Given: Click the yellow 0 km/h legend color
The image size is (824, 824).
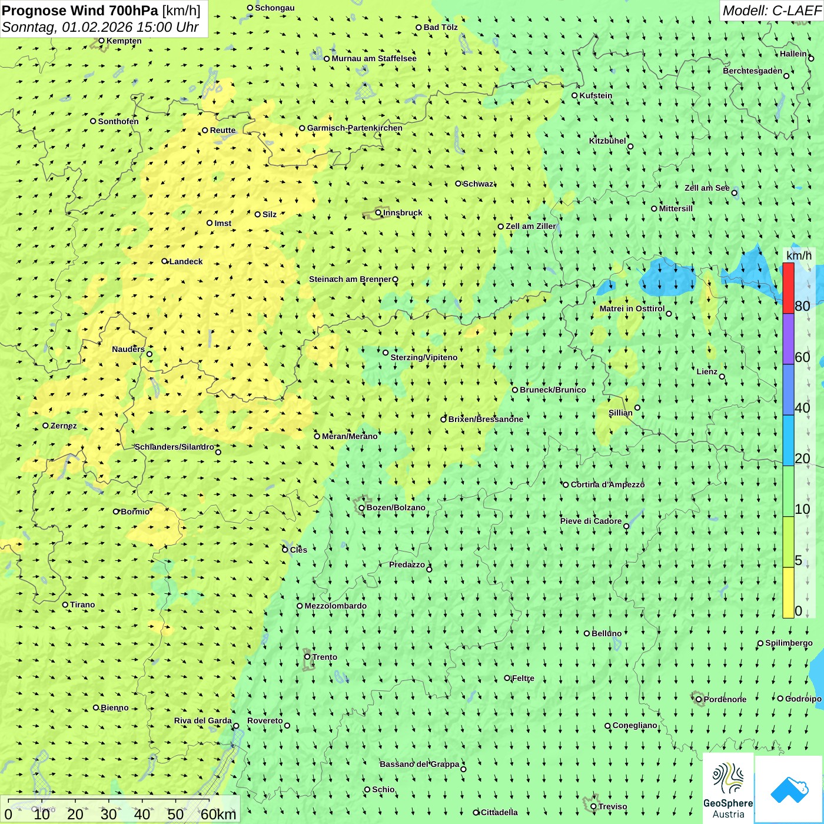Looking at the screenshot, I should (x=788, y=593).
